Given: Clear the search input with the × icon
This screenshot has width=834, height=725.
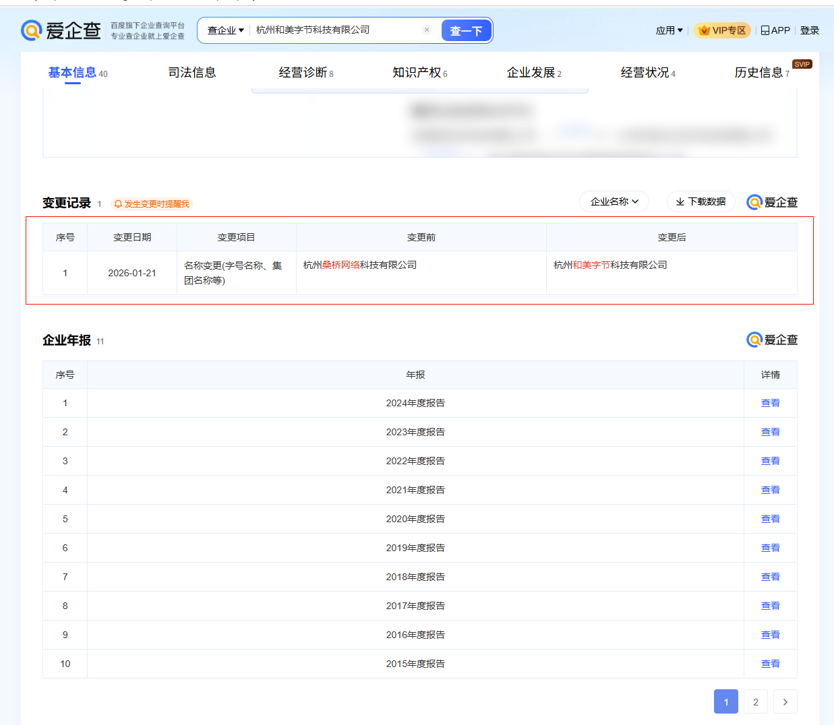Looking at the screenshot, I should (x=427, y=30).
